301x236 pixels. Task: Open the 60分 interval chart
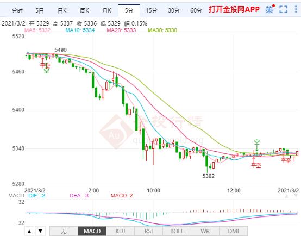coord(196,10)
